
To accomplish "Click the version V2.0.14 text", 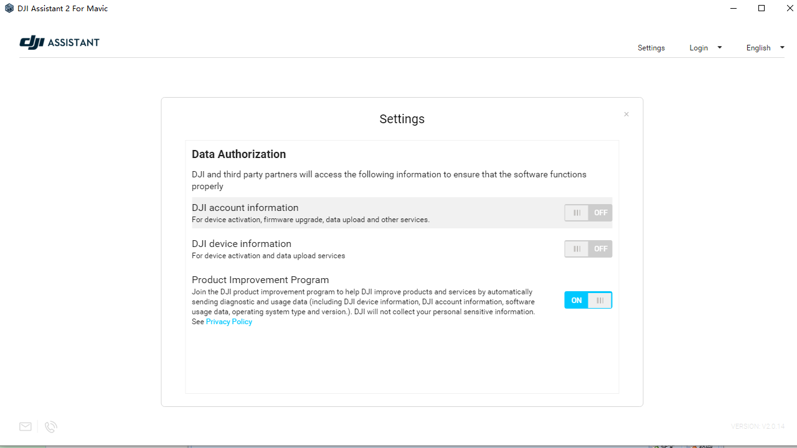I will pyautogui.click(x=757, y=426).
